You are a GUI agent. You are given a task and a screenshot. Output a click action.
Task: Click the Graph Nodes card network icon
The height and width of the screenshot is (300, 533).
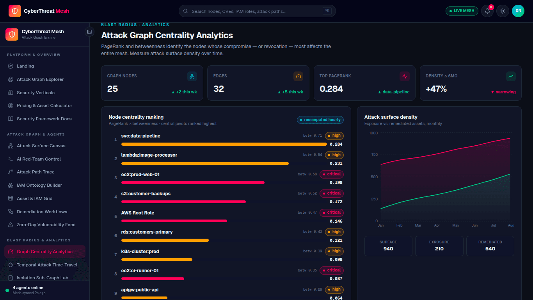coord(192,76)
